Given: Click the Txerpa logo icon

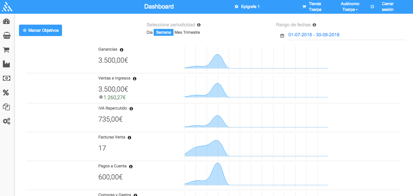Looking at the screenshot, I should tap(7, 7).
